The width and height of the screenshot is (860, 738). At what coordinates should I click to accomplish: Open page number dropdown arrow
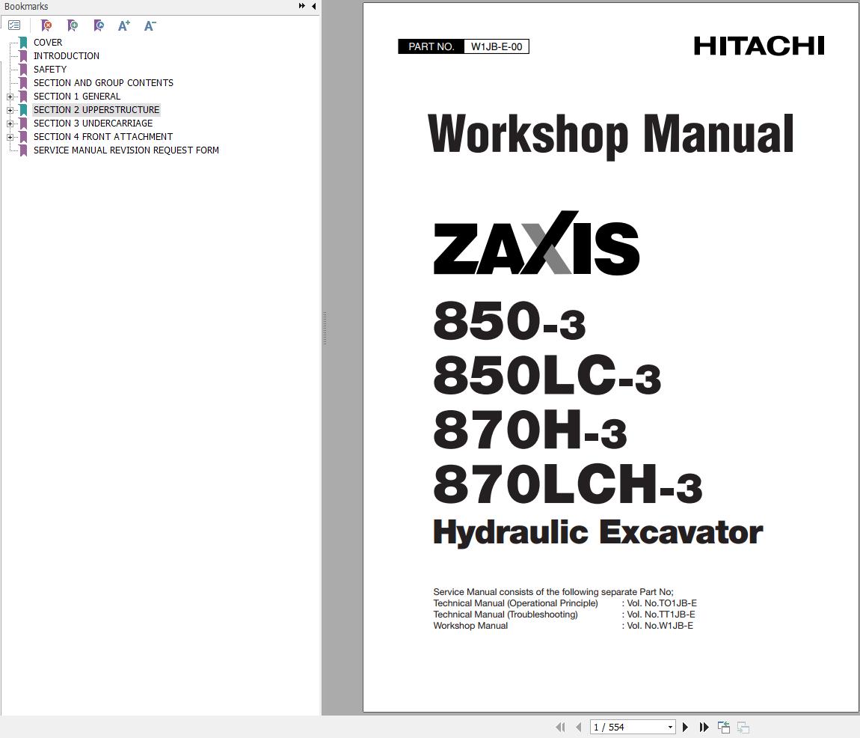pos(670,727)
